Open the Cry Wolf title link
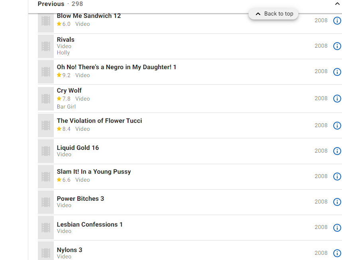The height and width of the screenshot is (260, 342). tap(69, 91)
